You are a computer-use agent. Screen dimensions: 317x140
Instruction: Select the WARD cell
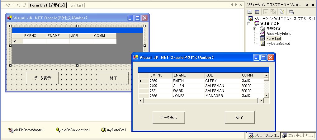188,91
